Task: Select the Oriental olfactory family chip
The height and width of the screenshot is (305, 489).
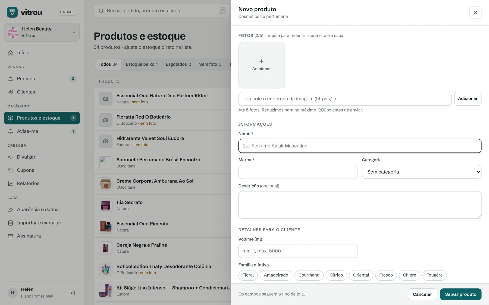Action: (x=361, y=275)
